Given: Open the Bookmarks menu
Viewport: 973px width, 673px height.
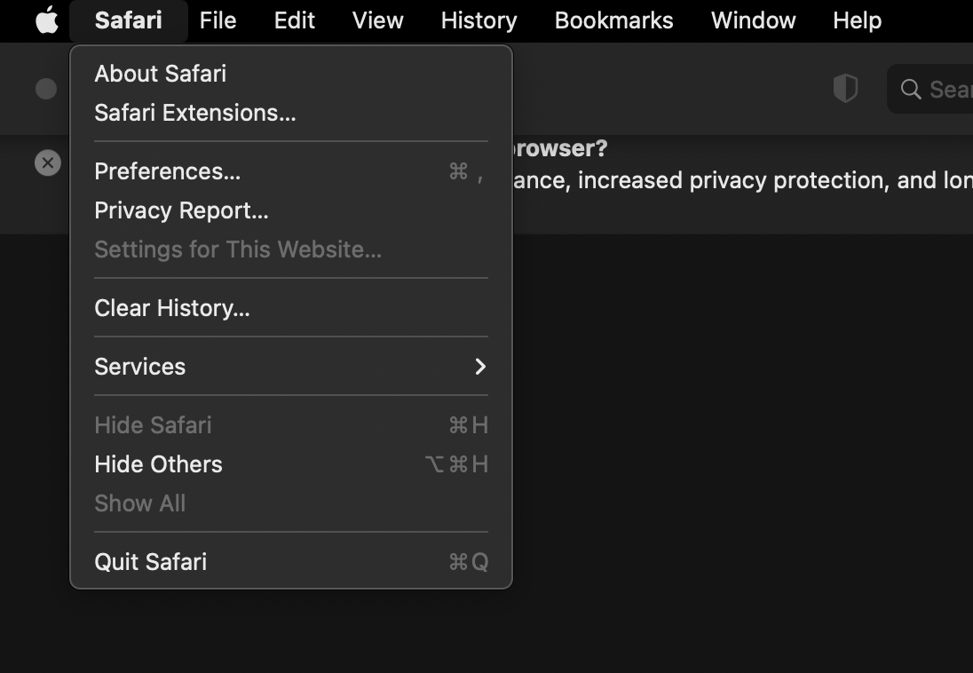Looking at the screenshot, I should click(x=613, y=20).
